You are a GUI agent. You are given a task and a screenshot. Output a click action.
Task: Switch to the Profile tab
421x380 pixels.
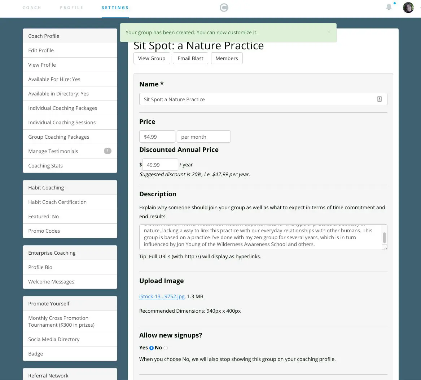[x=71, y=8]
